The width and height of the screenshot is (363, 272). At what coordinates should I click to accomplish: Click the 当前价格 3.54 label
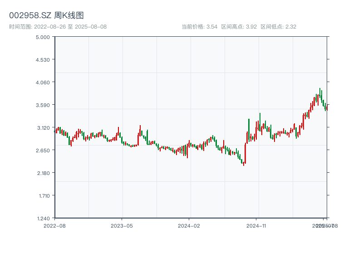[x=199, y=27]
